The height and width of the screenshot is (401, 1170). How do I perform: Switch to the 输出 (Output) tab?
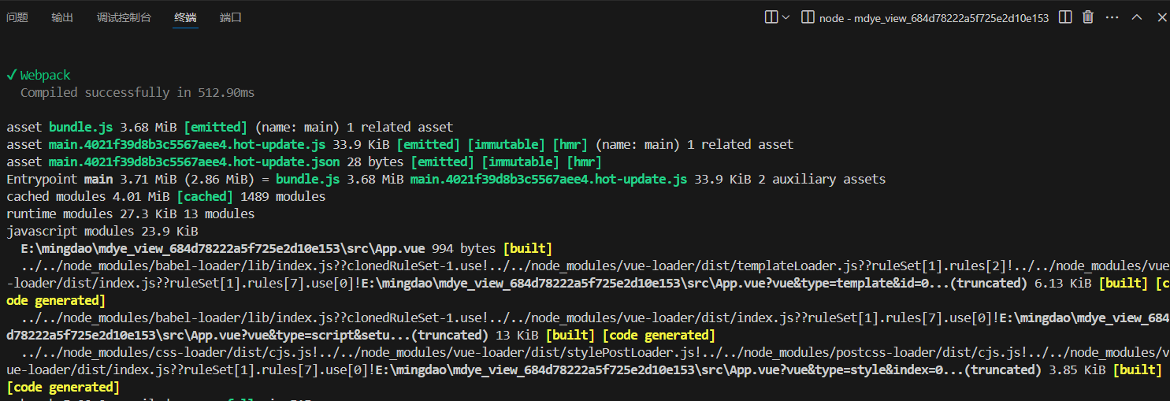pyautogui.click(x=62, y=17)
